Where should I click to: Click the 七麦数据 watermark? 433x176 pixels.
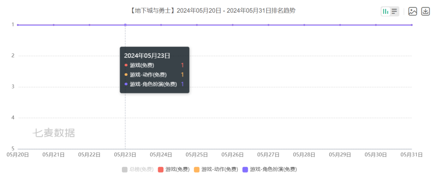54,133
